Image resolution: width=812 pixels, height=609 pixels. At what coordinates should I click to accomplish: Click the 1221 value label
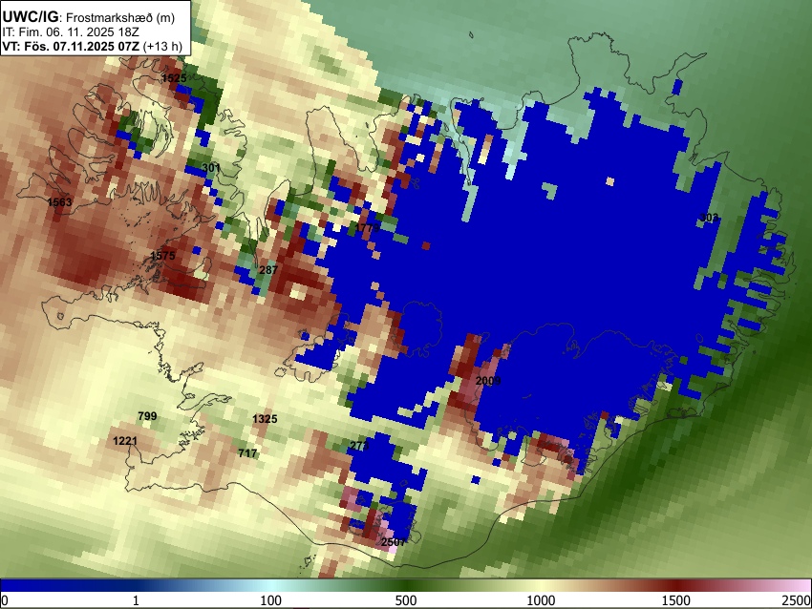[x=125, y=441]
